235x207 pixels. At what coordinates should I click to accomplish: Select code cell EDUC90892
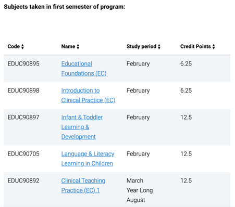coord(23,180)
